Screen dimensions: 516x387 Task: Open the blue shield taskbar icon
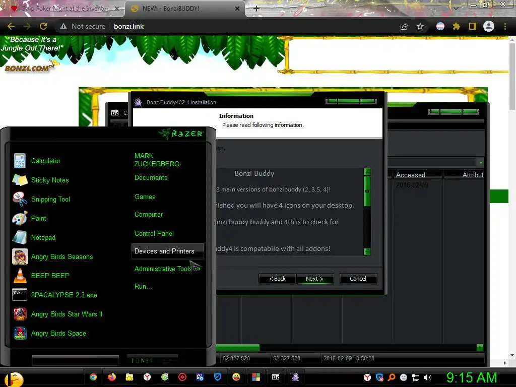[x=218, y=377]
